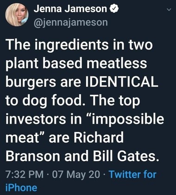Click the word Branson in the tweet
The height and width of the screenshot is (195, 176).
point(33,156)
